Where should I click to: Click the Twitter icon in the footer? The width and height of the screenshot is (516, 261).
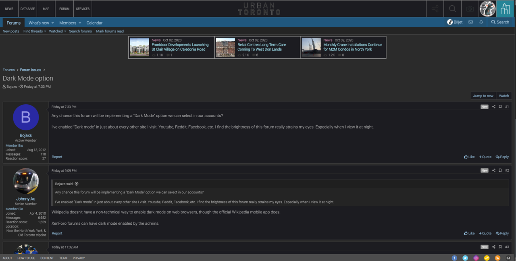pos(465,258)
